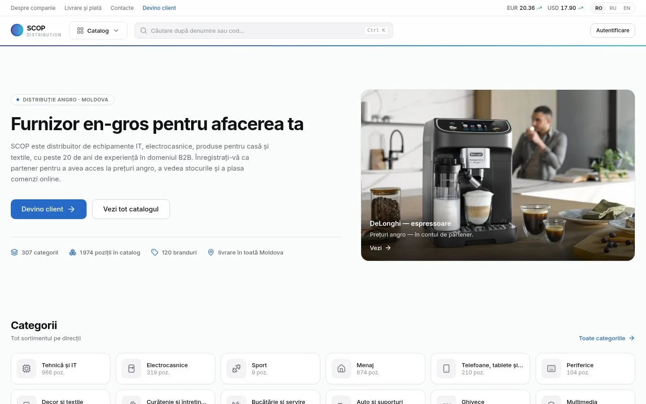The width and height of the screenshot is (646, 404).
Task: Switch language to EN
Action: coord(627,8)
